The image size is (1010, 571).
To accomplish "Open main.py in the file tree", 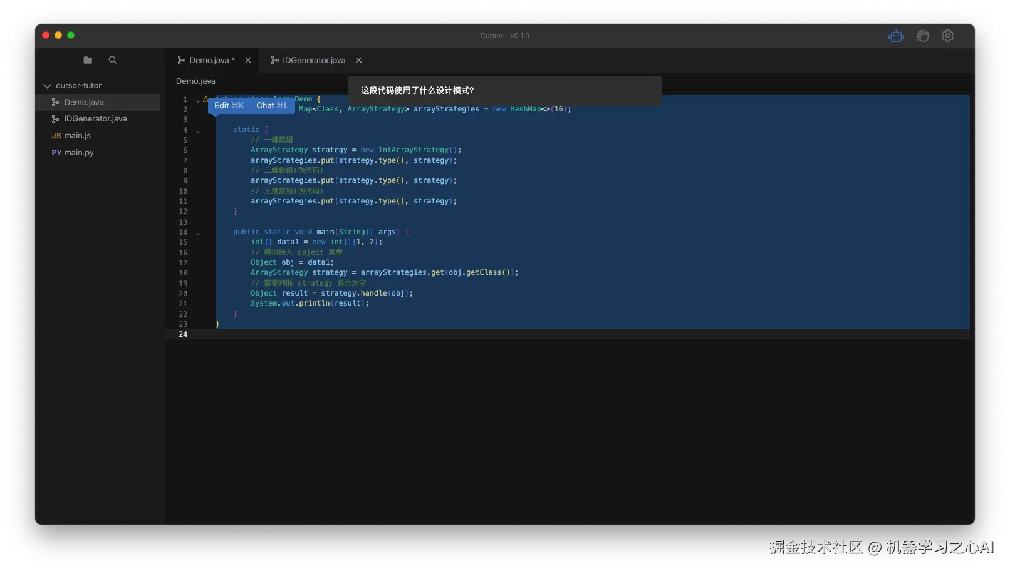I will tap(98, 153).
